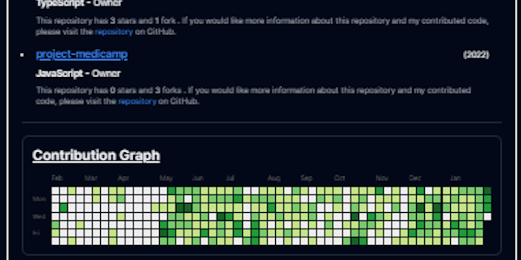Click repository link under TypeScript project description
The width and height of the screenshot is (521, 260).
pyautogui.click(x=113, y=31)
